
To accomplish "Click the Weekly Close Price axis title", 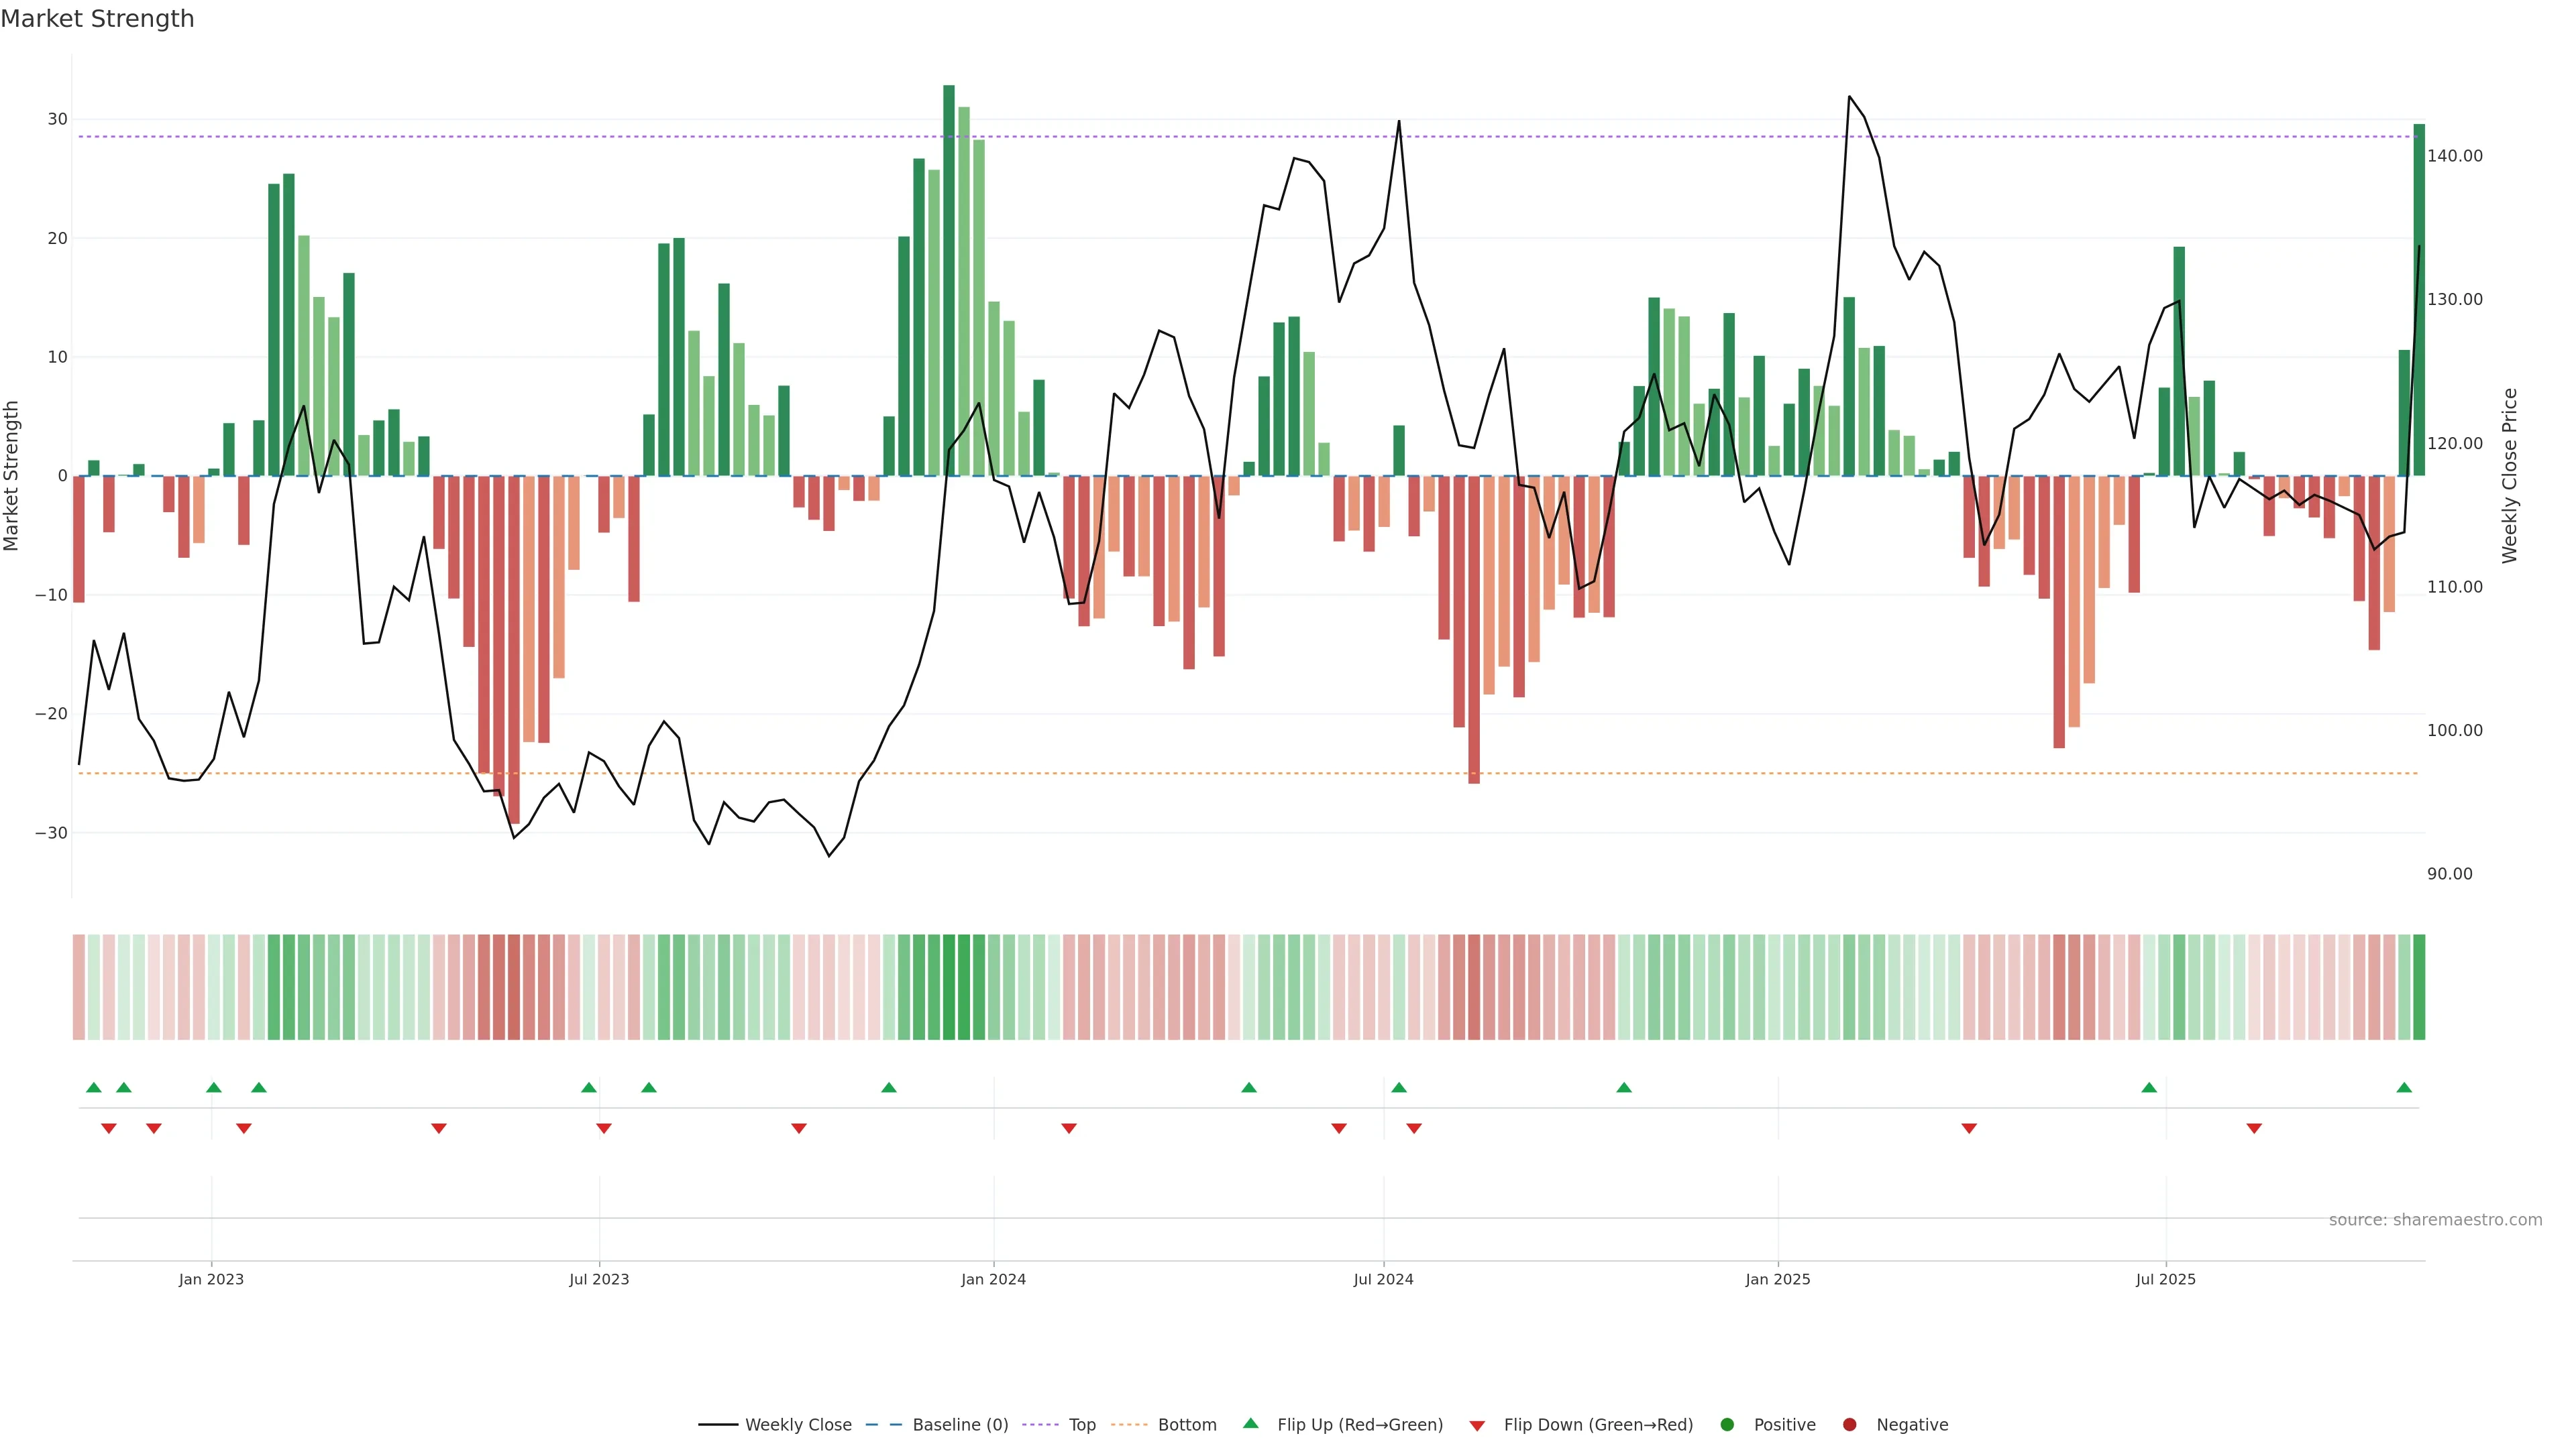I will [x=2509, y=476].
